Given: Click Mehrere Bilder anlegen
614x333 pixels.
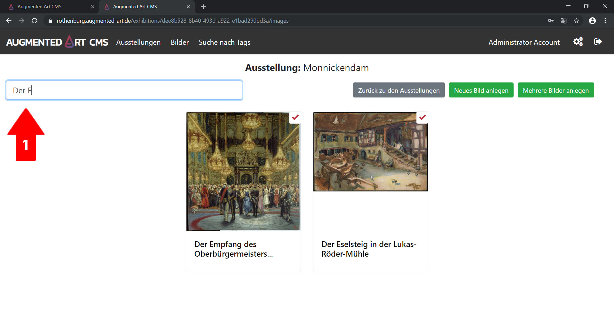Looking at the screenshot, I should (555, 90).
